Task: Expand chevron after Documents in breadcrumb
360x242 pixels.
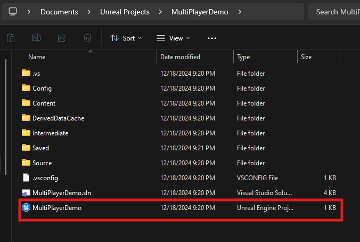Action: coord(89,12)
